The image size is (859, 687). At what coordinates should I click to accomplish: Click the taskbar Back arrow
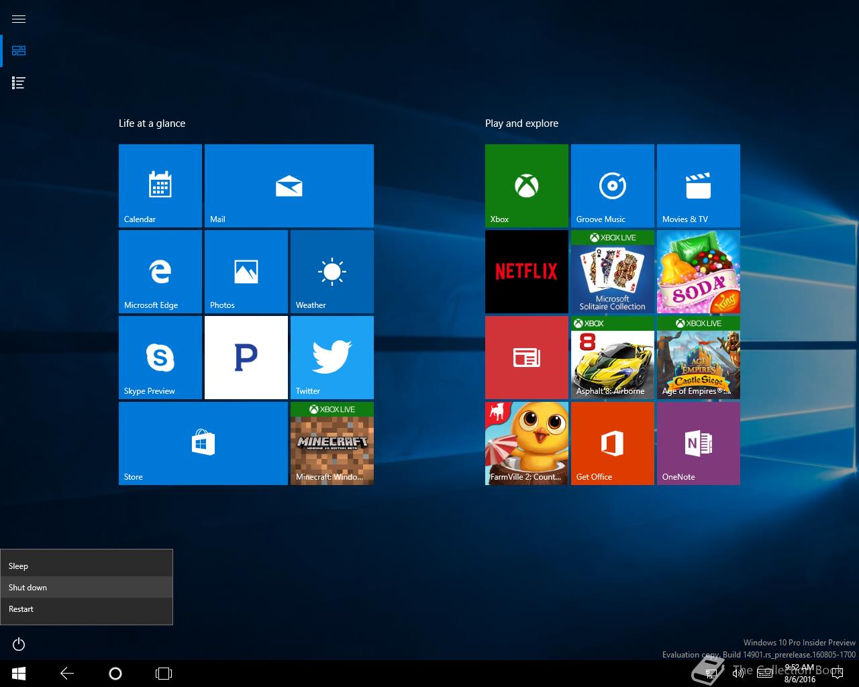pyautogui.click(x=67, y=674)
